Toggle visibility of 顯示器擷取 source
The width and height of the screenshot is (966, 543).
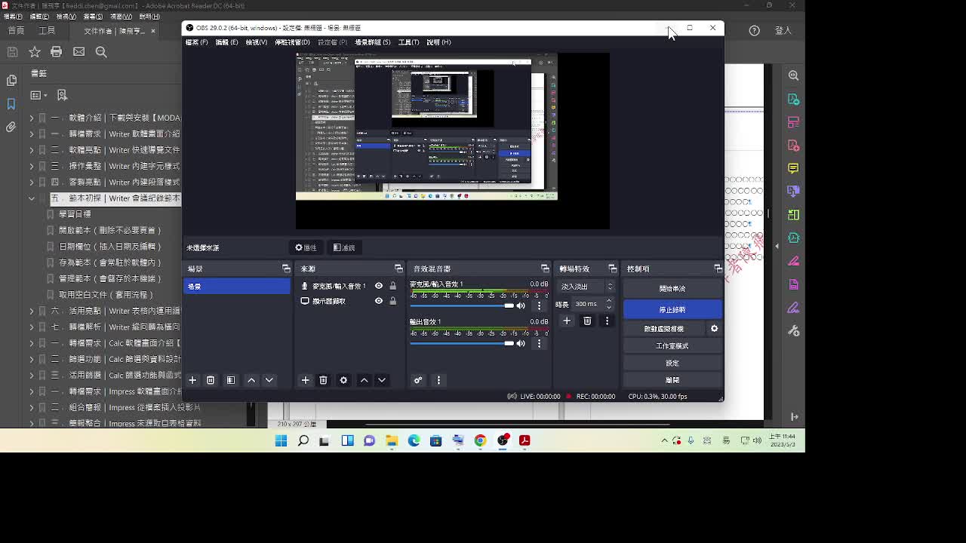[379, 301]
